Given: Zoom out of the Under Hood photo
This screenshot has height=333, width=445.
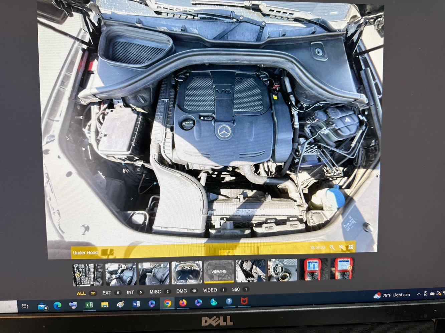Looking at the screenshot, I should [x=332, y=247].
